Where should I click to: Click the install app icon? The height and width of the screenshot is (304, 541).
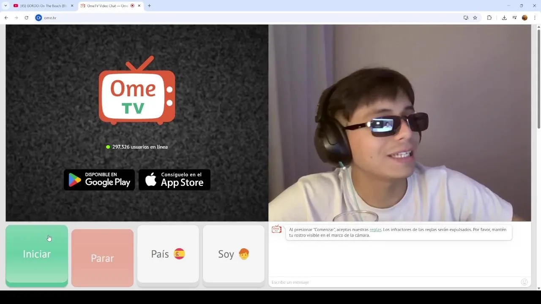click(466, 18)
